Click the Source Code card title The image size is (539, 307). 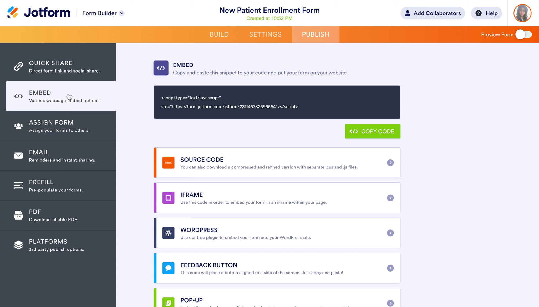202,160
